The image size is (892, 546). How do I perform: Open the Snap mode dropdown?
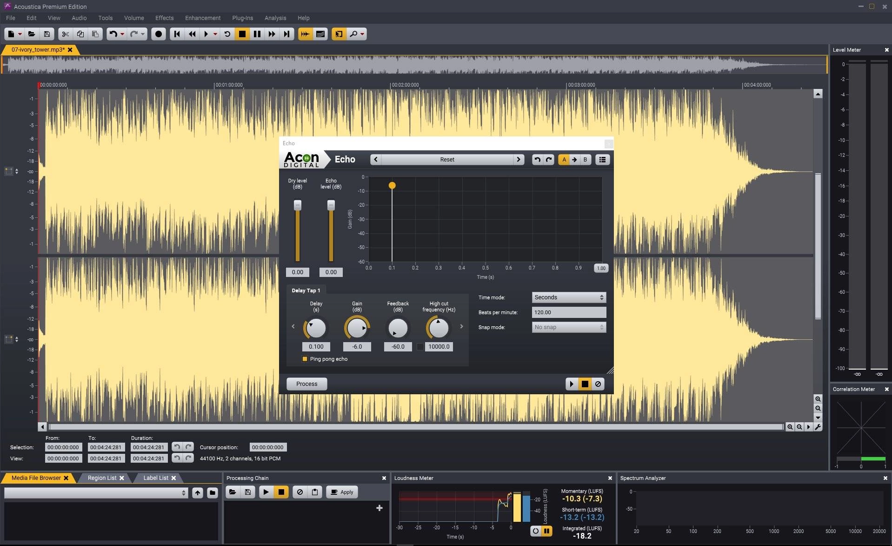point(569,327)
